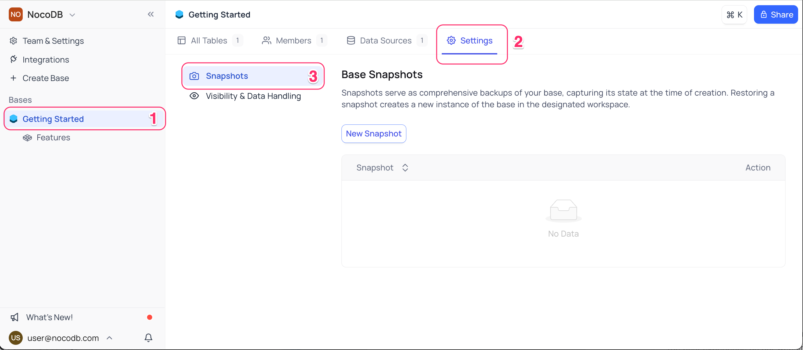Click the Visibility & Data Handling eye icon
803x350 pixels.
pos(195,96)
